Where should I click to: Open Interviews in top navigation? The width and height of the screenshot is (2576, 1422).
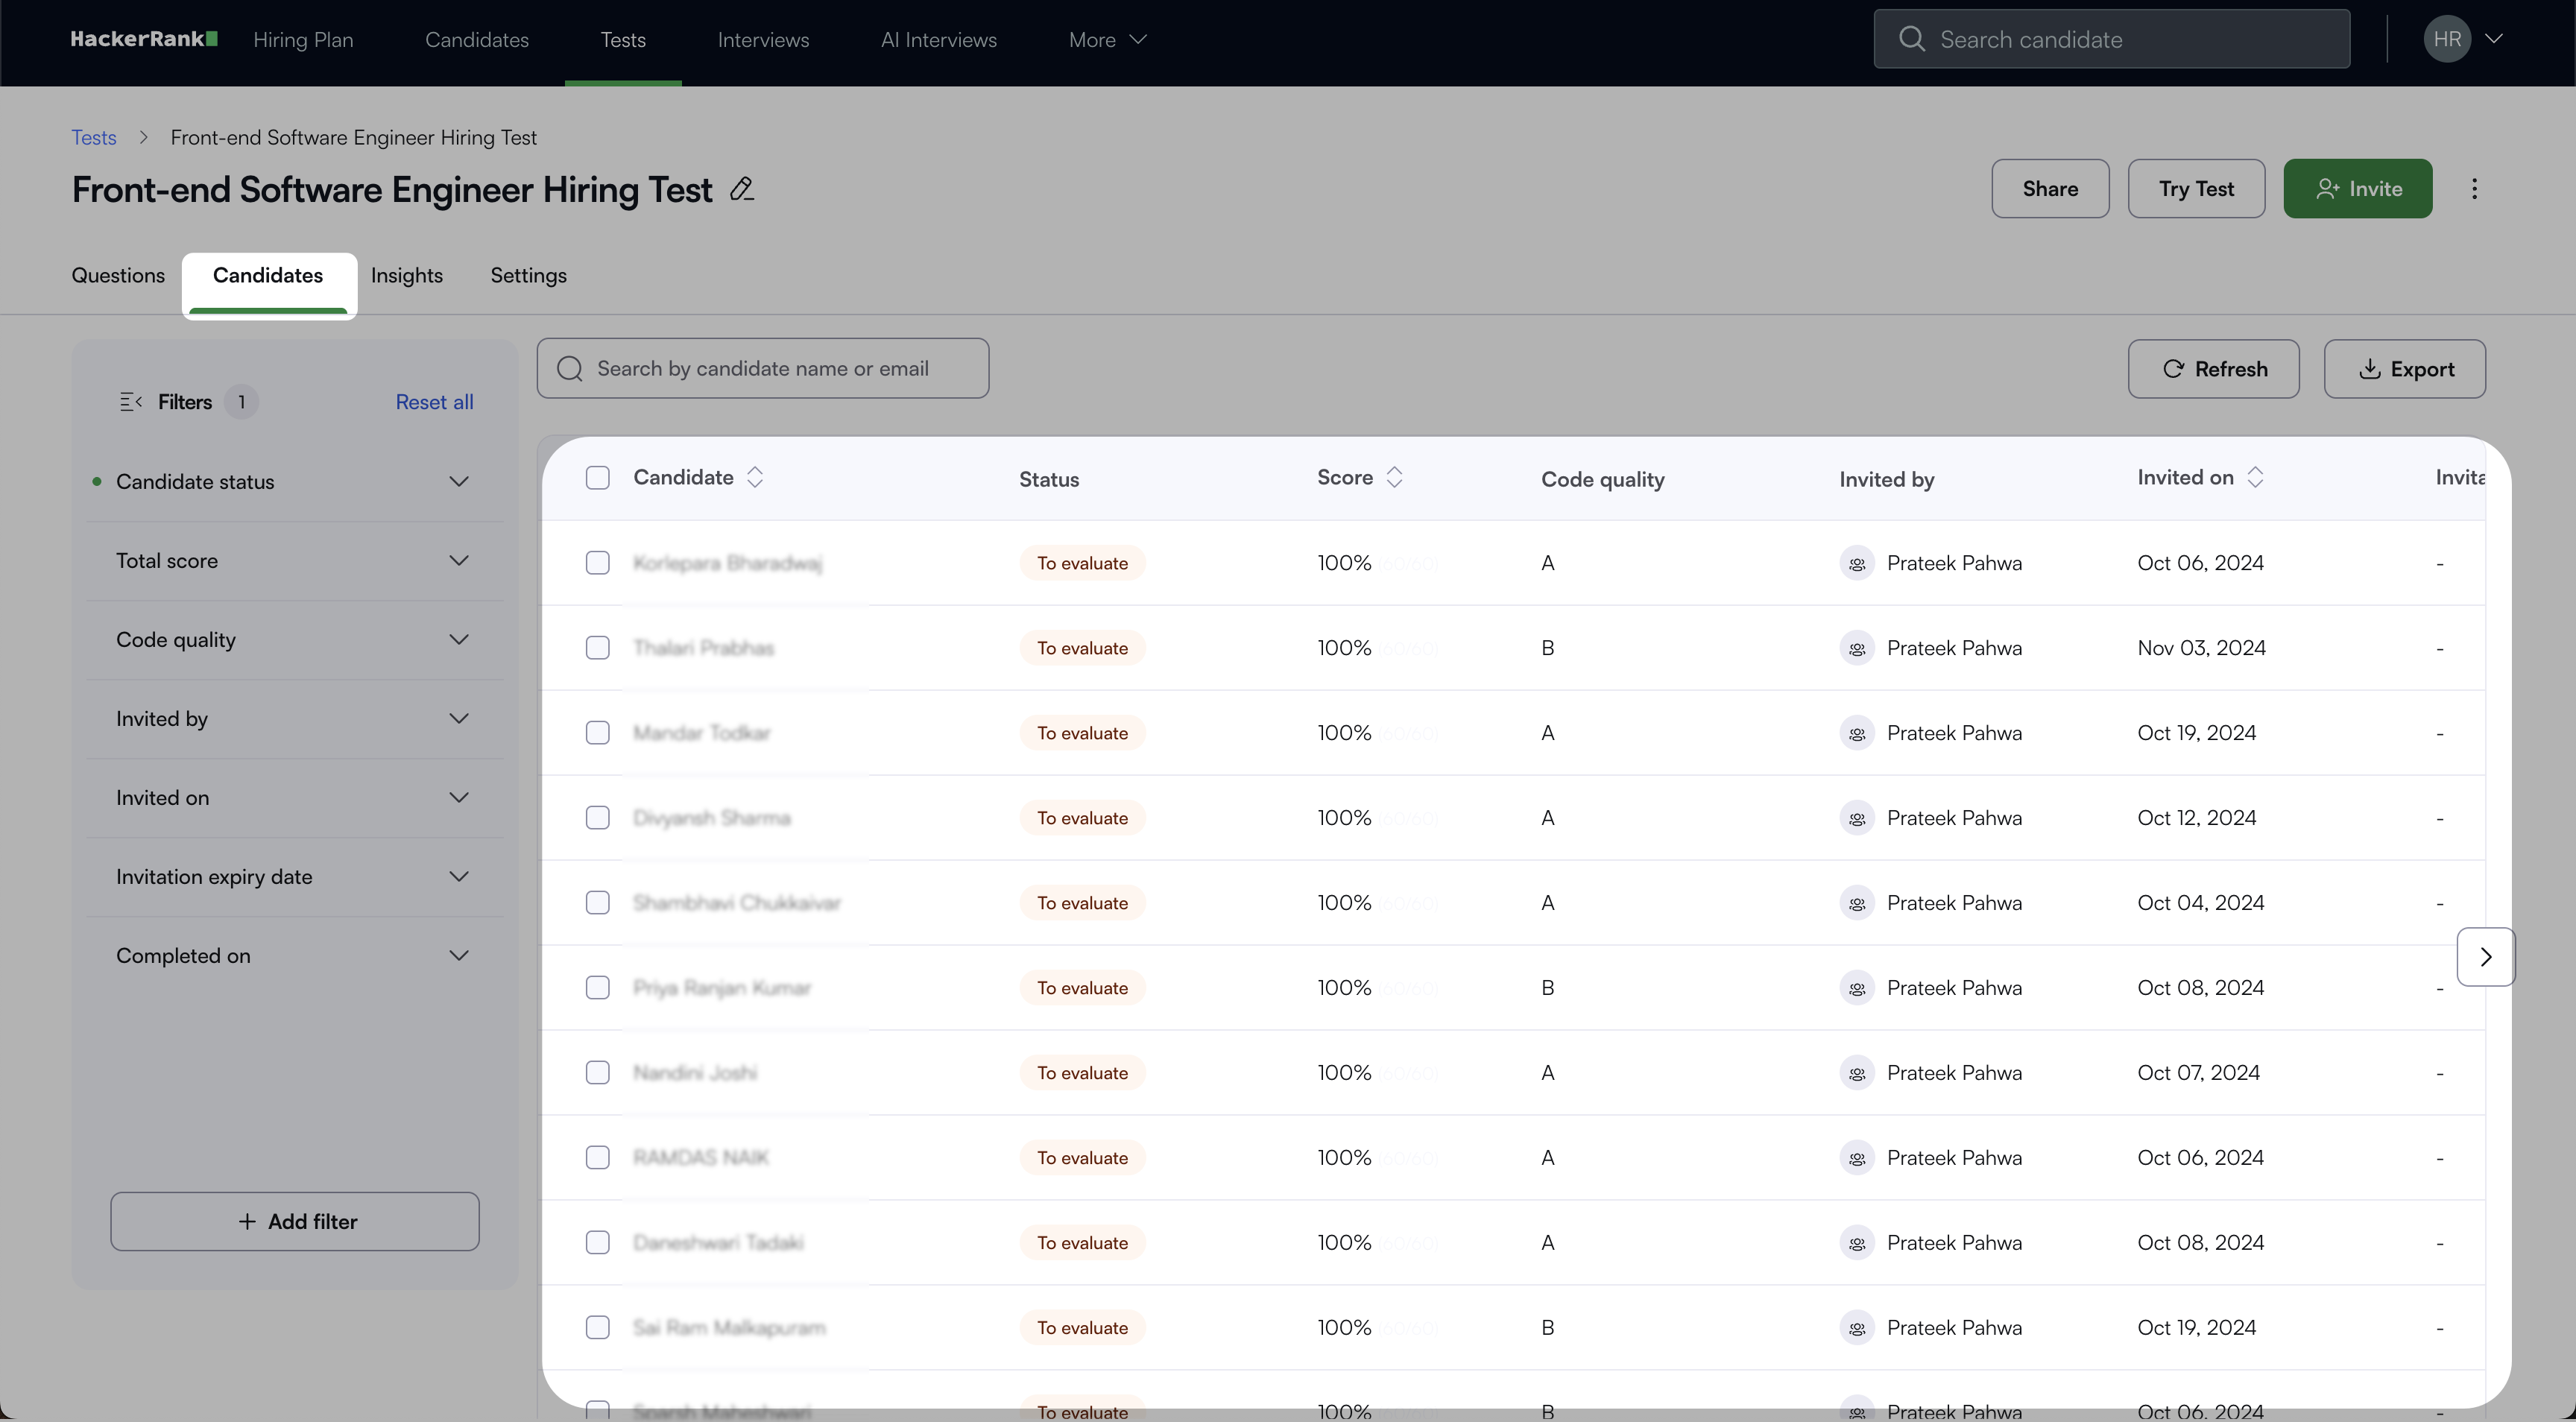(x=763, y=39)
